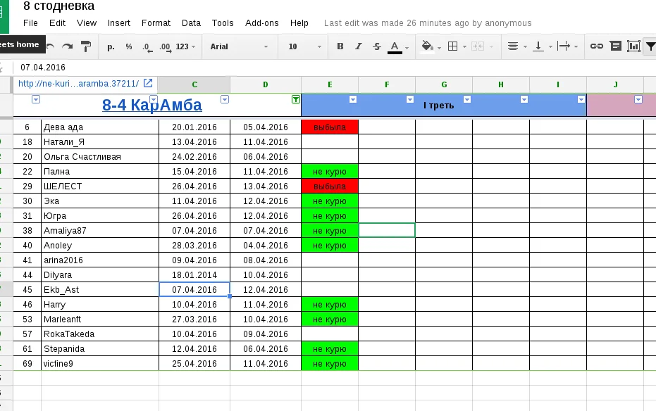Image resolution: width=656 pixels, height=411 pixels.
Task: Toggle bold formatting
Action: click(340, 46)
